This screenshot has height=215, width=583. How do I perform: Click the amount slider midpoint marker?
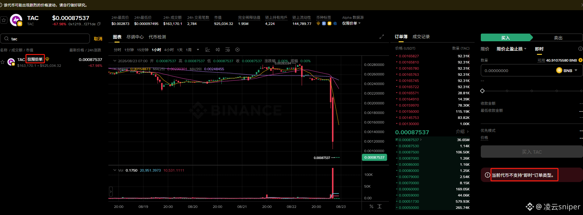pyautogui.click(x=532, y=91)
